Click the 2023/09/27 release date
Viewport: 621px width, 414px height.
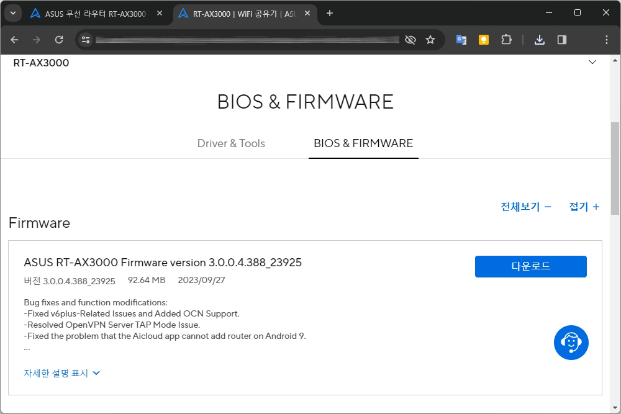(x=202, y=280)
